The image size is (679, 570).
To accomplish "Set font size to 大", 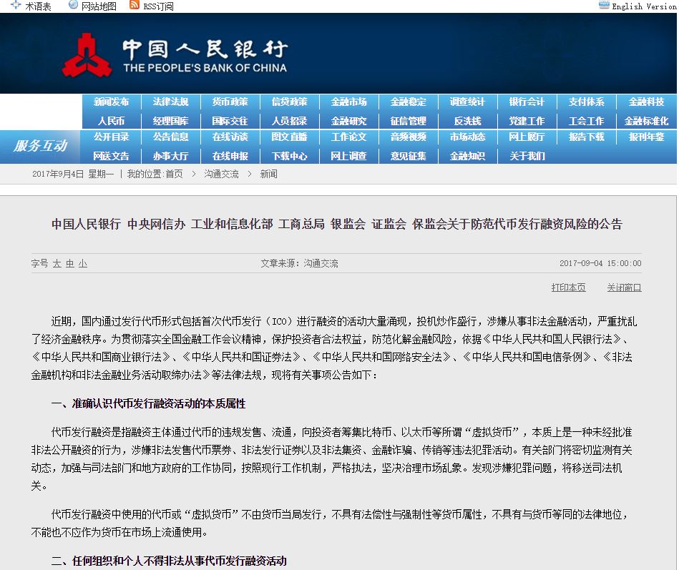I will pyautogui.click(x=57, y=263).
